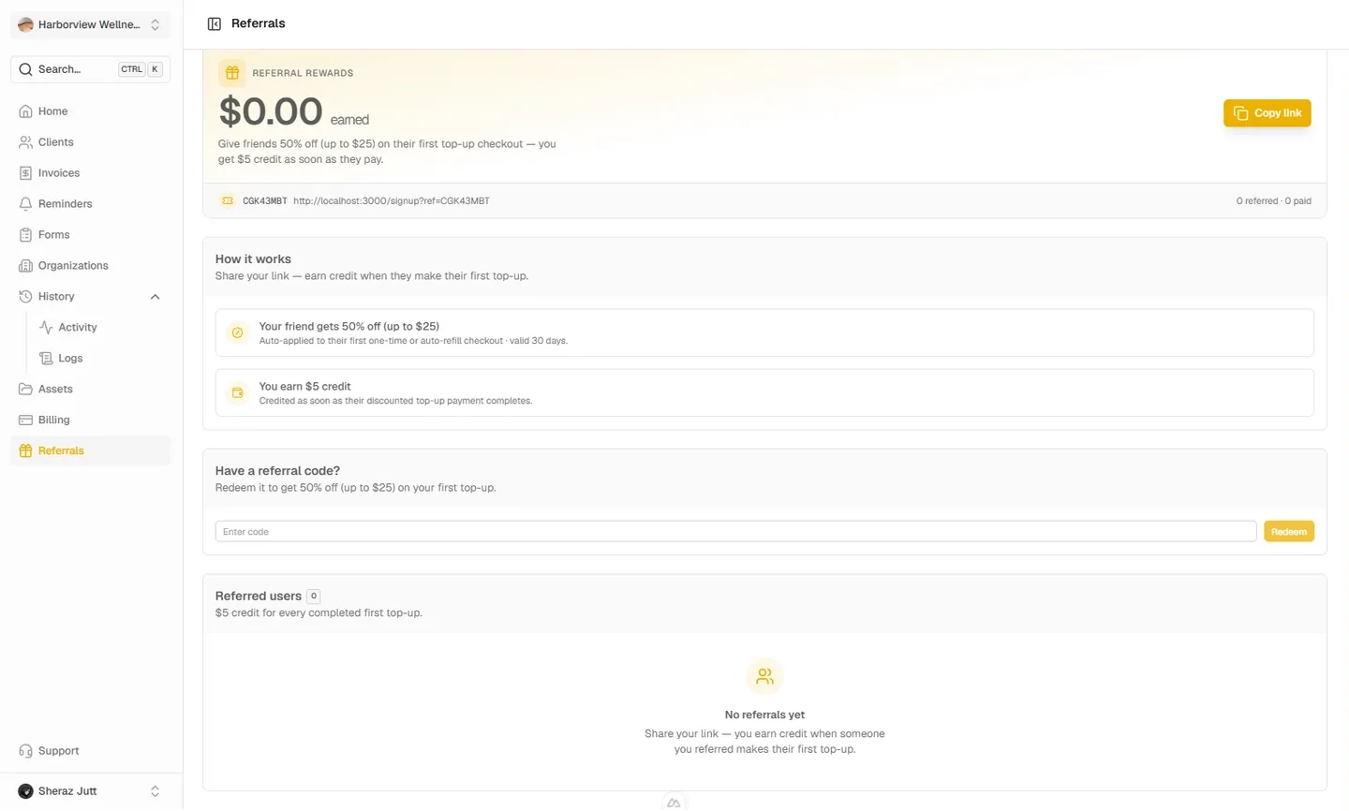The image size is (1349, 811).
Task: Open the Forms page
Action: 90,235
